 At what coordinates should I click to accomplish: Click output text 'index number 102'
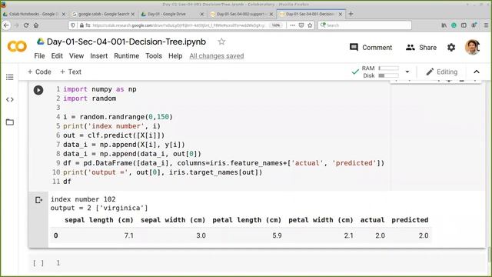[83, 199]
